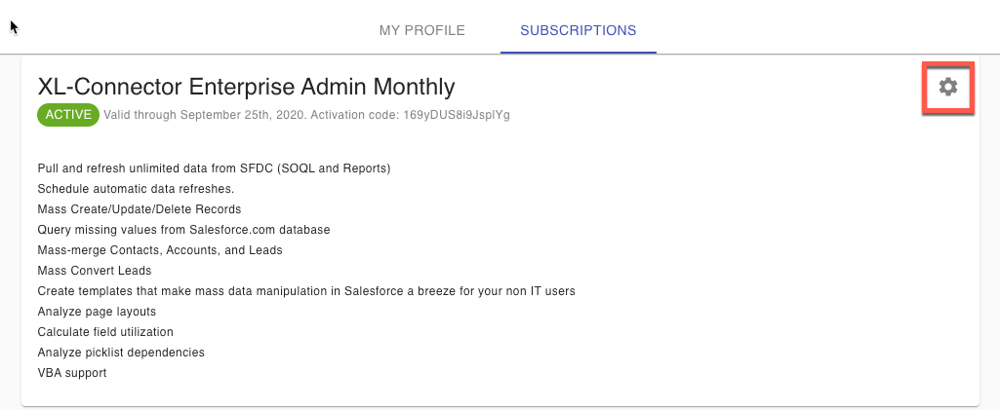Select the Subscriptions tab

[x=578, y=30]
